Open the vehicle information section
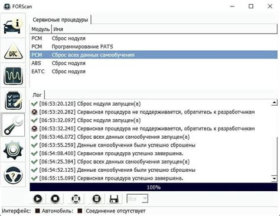280x216 pixels. [x=13, y=25]
